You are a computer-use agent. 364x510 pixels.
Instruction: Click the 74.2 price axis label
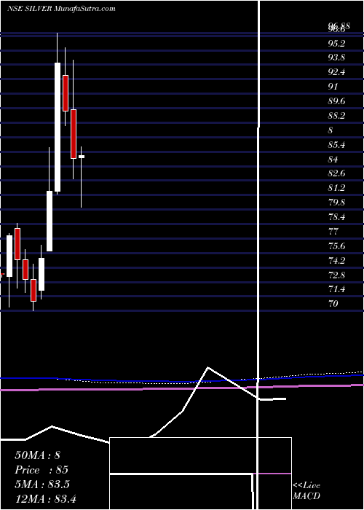336,261
